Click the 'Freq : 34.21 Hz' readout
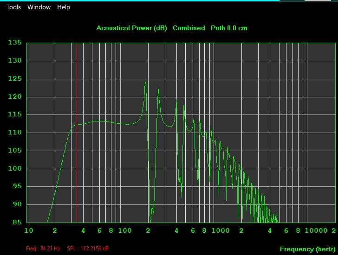Image resolution: width=338 pixels, height=255 pixels. pyautogui.click(x=43, y=249)
